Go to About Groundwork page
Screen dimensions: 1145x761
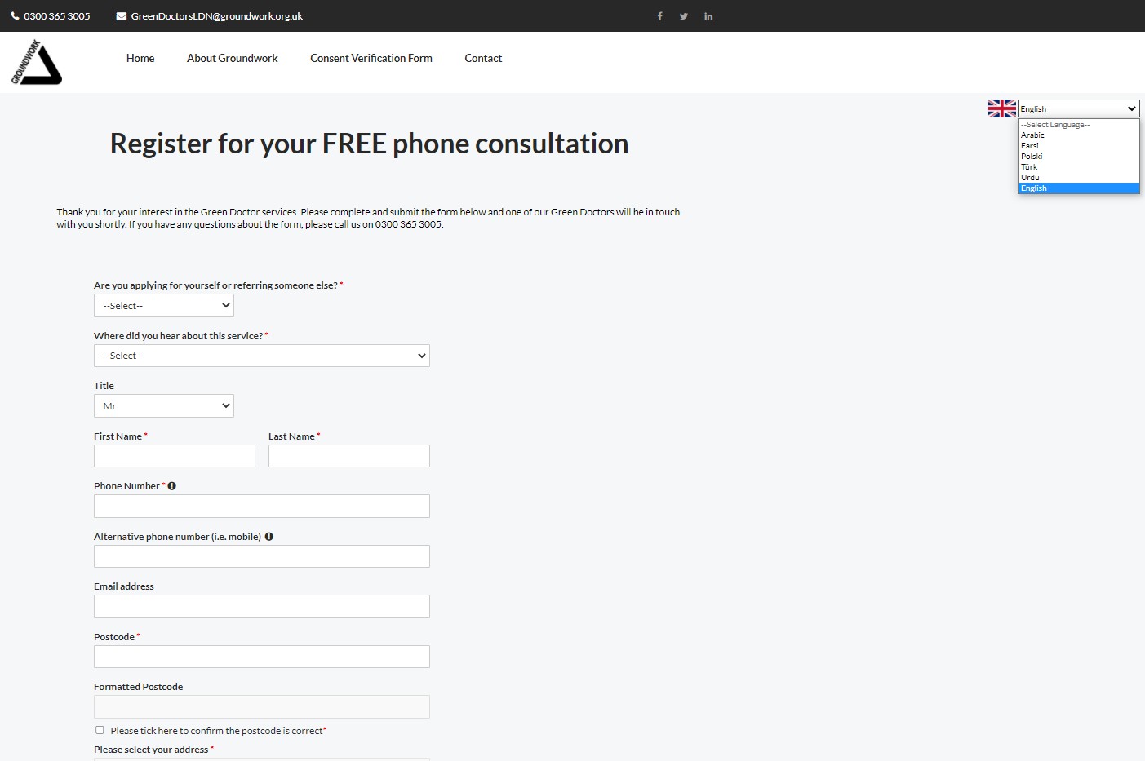[233, 59]
